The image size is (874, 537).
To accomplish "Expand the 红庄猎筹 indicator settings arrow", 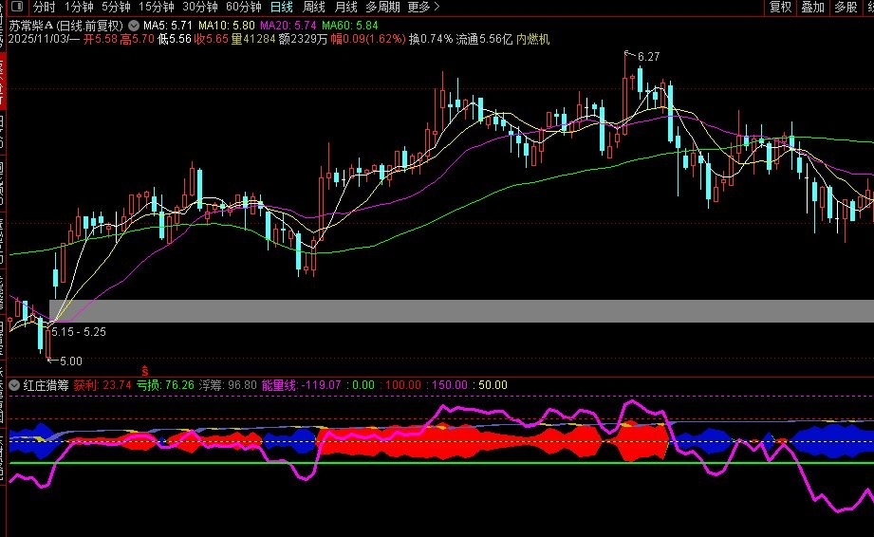I will coord(14,385).
